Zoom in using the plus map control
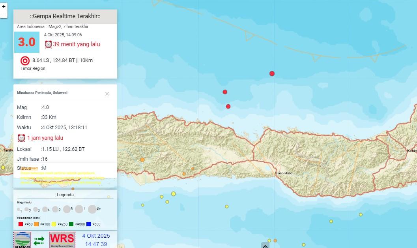 (4, 7)
